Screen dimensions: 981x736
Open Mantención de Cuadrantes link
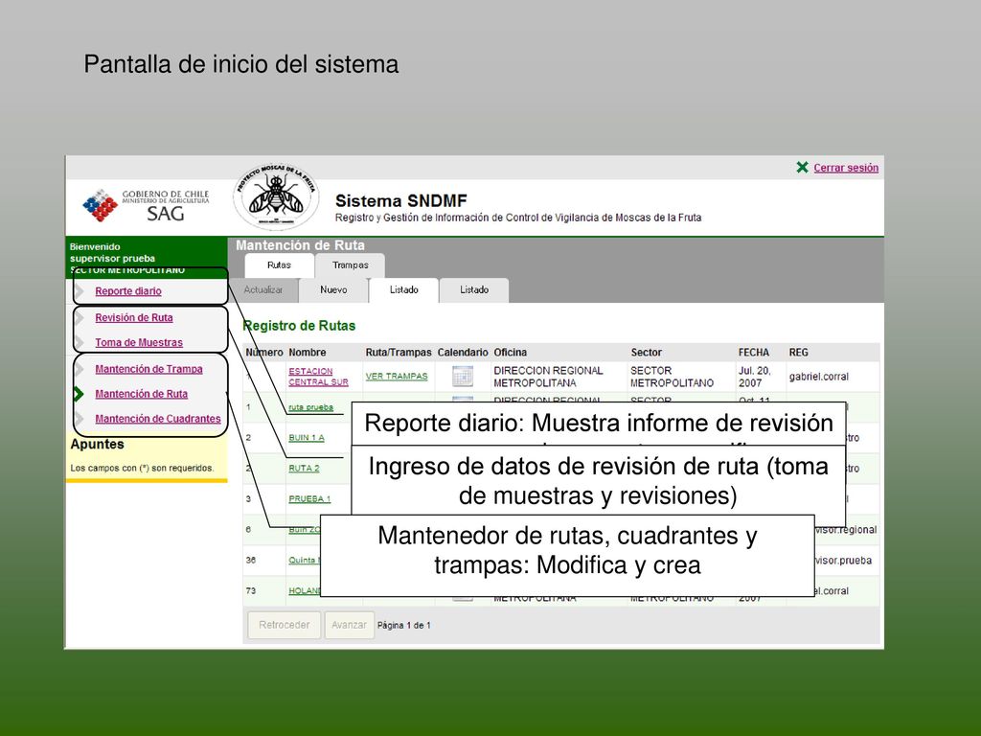point(158,419)
